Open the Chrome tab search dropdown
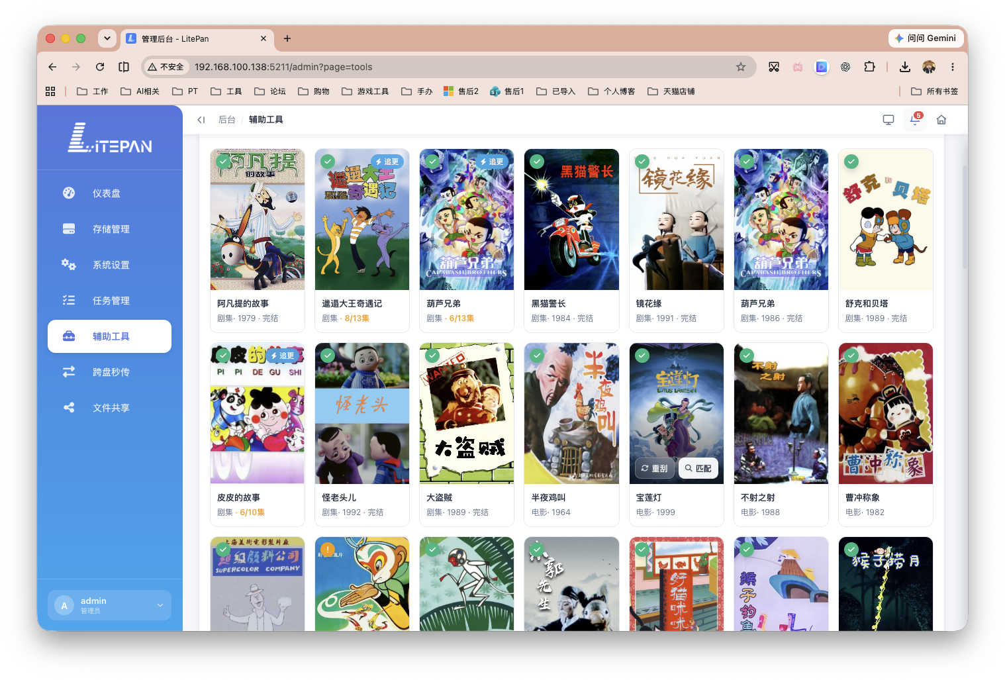Screen dimensions: 1005x680 pyautogui.click(x=107, y=38)
